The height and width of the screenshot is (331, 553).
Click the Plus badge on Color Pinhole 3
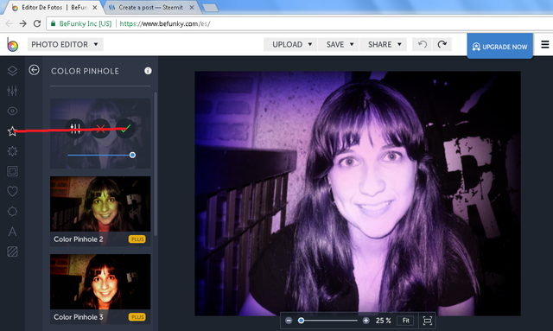[137, 317]
